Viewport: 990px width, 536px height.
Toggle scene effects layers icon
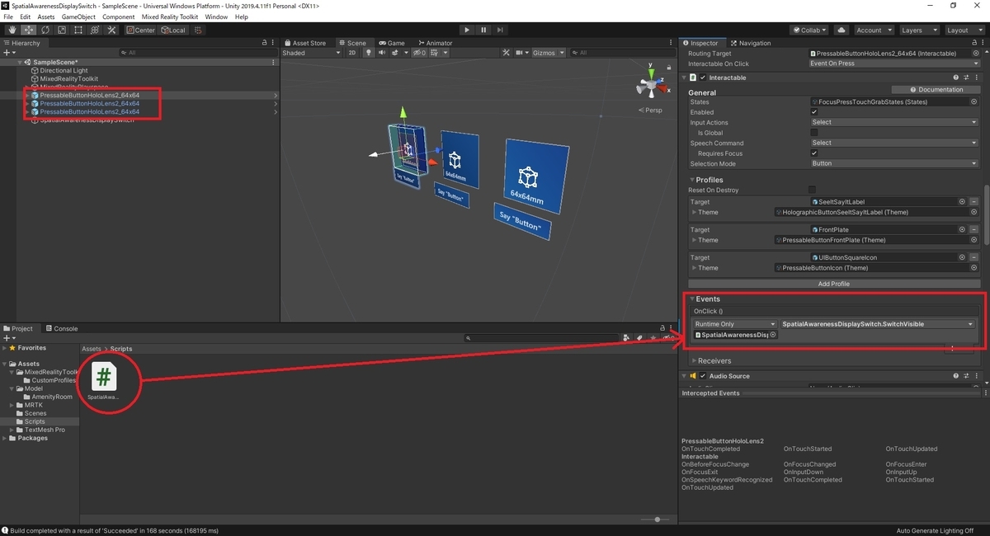[x=397, y=53]
